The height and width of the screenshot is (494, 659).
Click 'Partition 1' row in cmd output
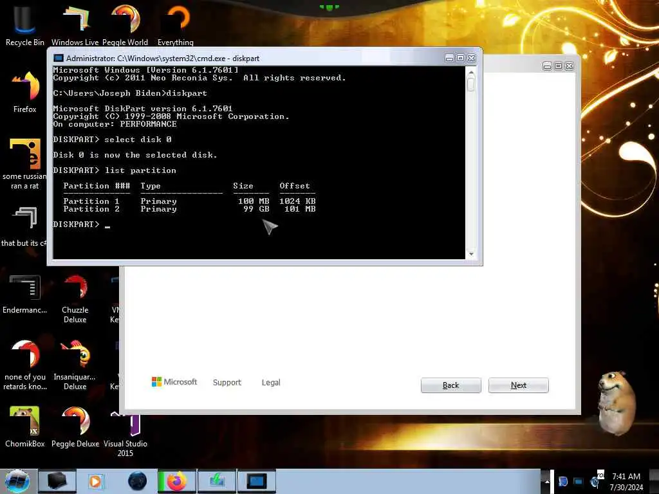[189, 201]
